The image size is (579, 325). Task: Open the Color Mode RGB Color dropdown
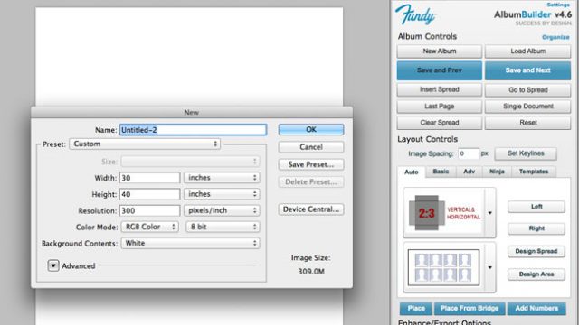(x=150, y=227)
